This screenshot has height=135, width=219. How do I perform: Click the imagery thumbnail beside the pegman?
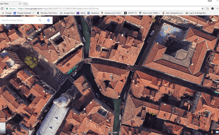(217, 132)
